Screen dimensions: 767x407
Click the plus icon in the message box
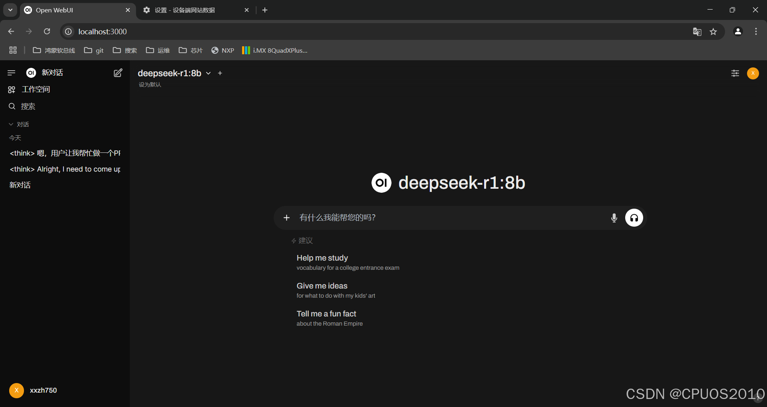286,217
